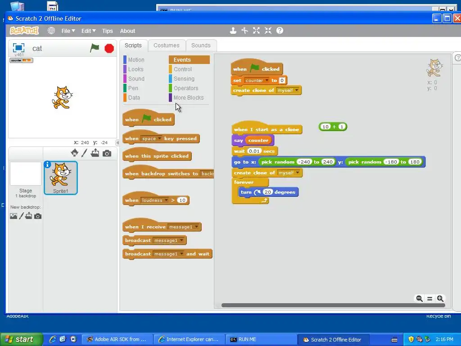The width and height of the screenshot is (461, 346).
Task: Select the Operators block category
Action: [186, 88]
